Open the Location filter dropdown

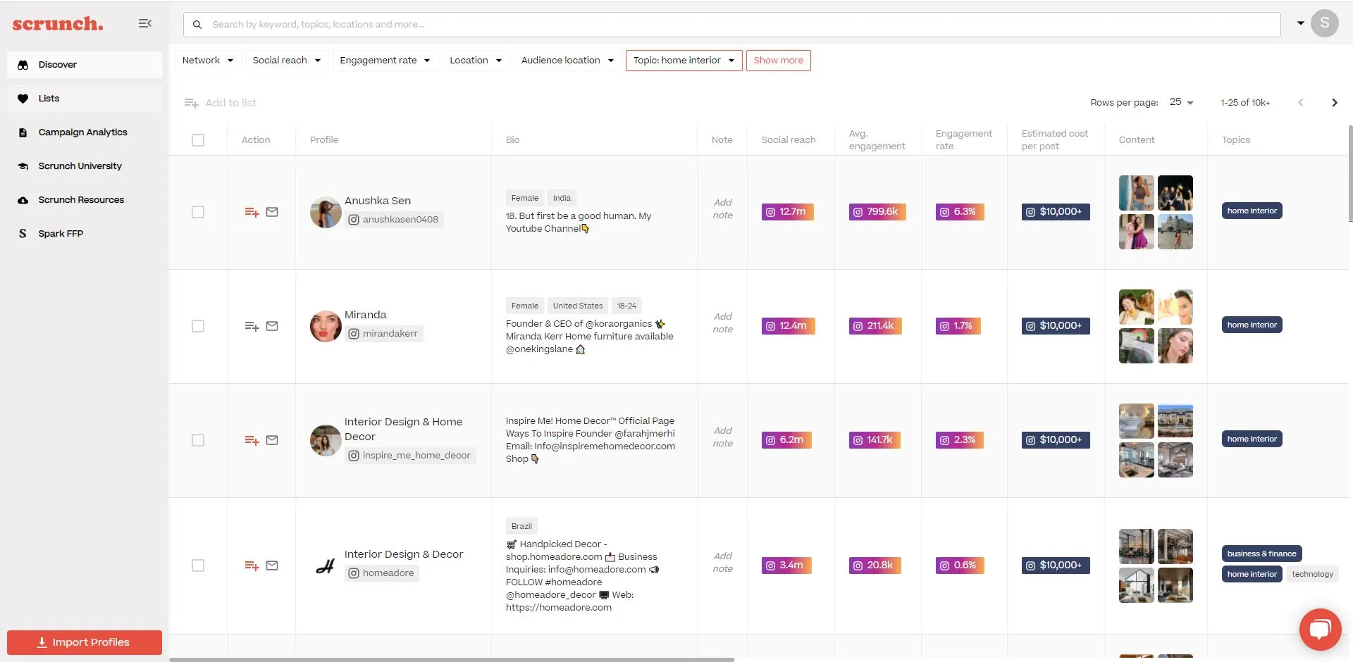(476, 61)
